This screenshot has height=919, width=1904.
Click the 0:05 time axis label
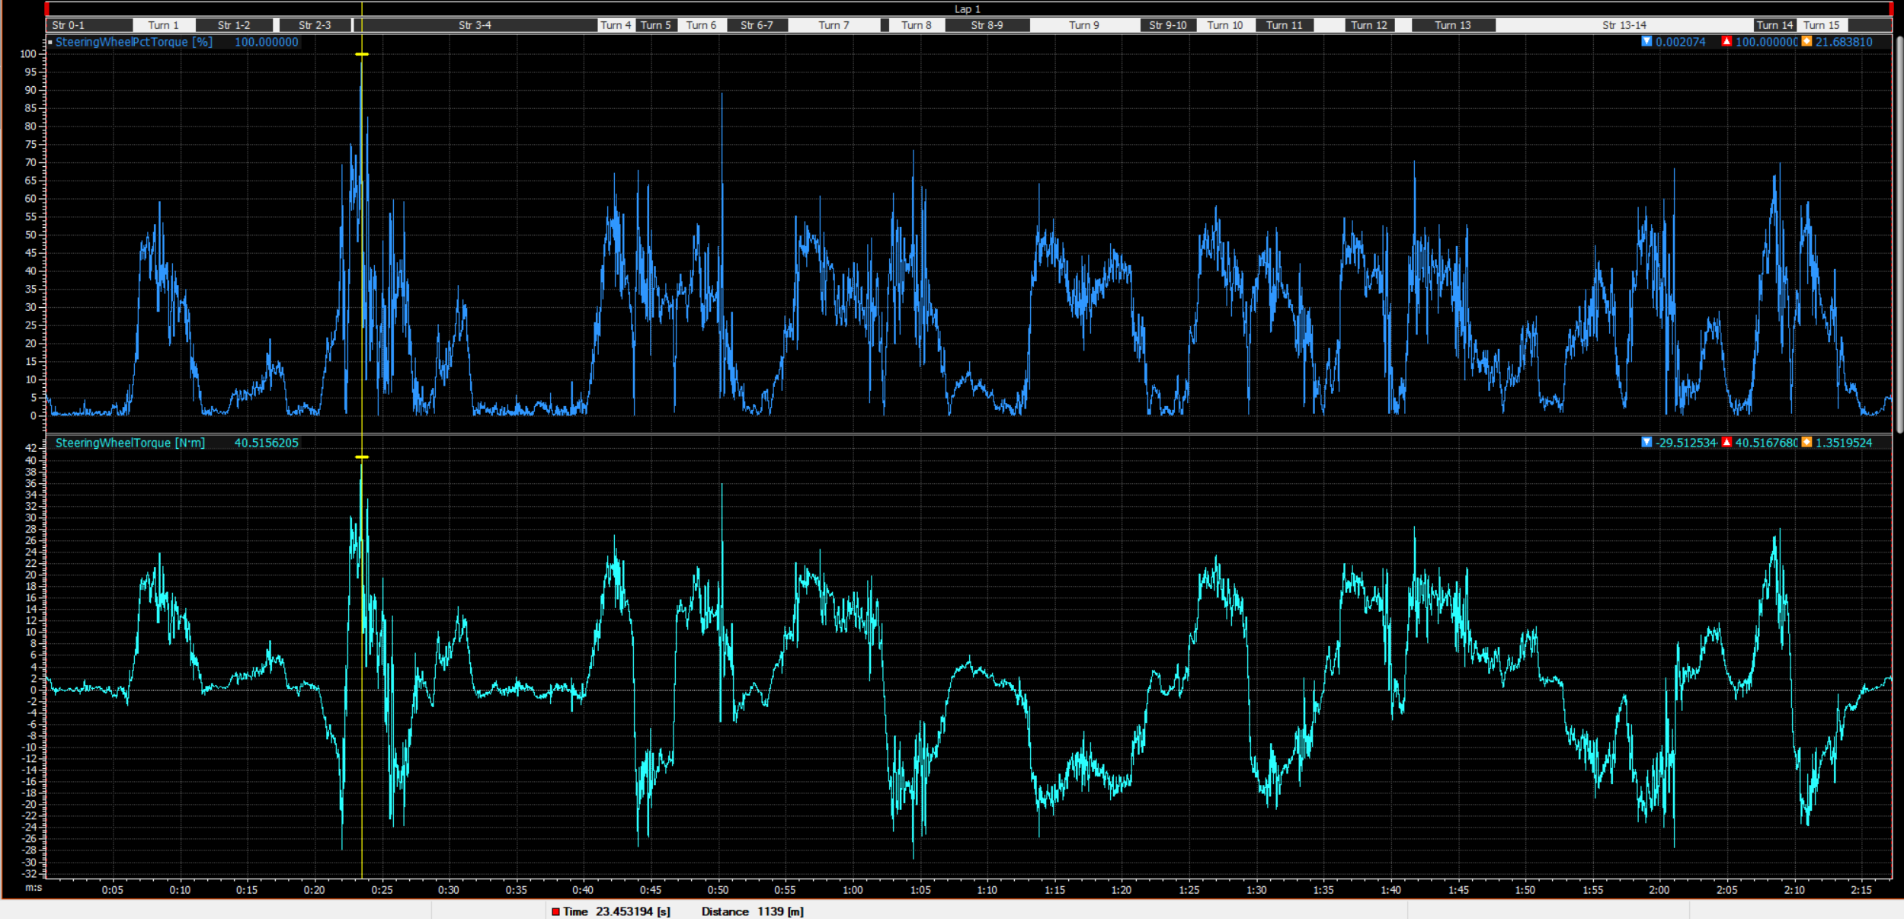(113, 889)
